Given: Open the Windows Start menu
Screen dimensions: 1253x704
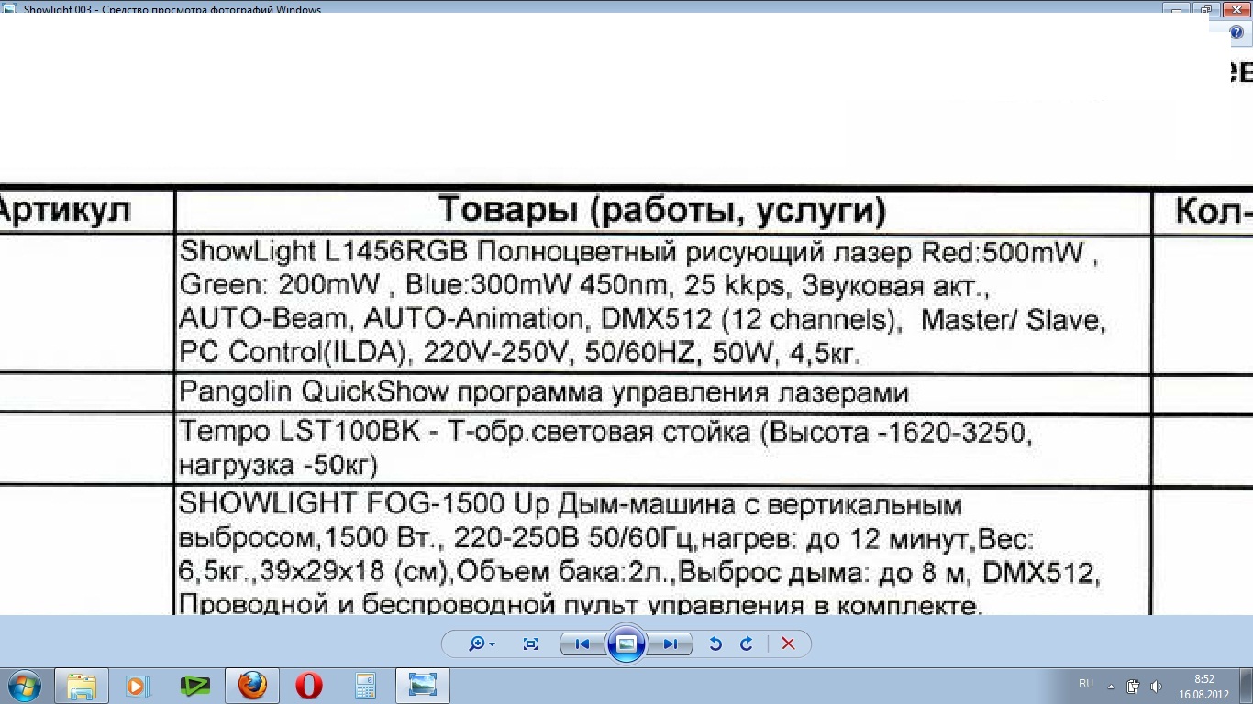Looking at the screenshot, I should point(24,685).
